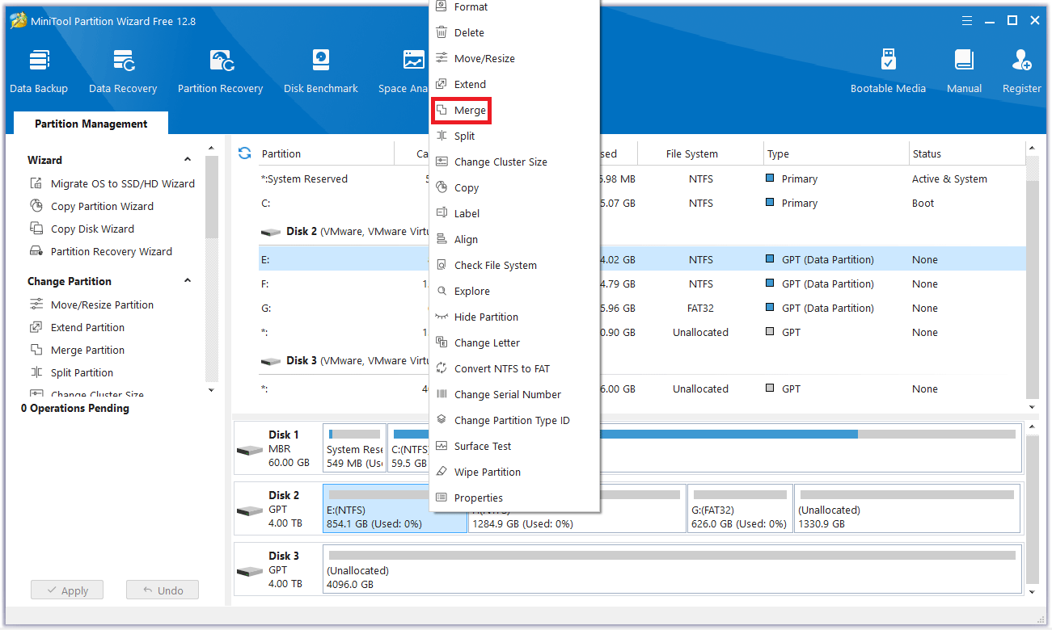Open the Data Backup tool
Image resolution: width=1052 pixels, height=630 pixels.
pos(39,71)
